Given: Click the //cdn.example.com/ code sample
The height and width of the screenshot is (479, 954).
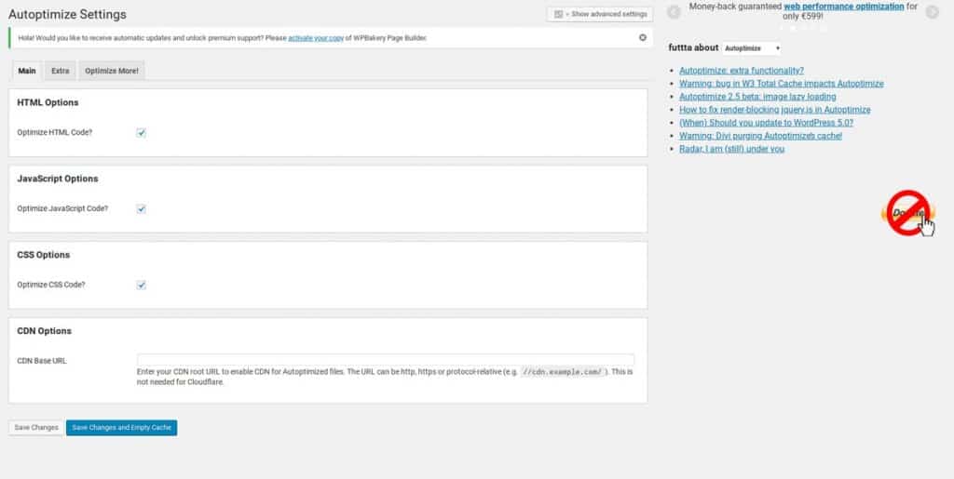Looking at the screenshot, I should (564, 371).
